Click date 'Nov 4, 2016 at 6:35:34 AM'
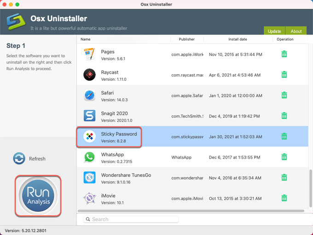The width and height of the screenshot is (313, 235). point(235,178)
